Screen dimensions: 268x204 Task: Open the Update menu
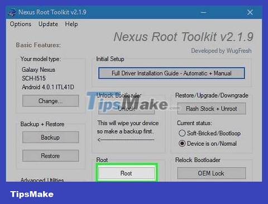pos(48,24)
